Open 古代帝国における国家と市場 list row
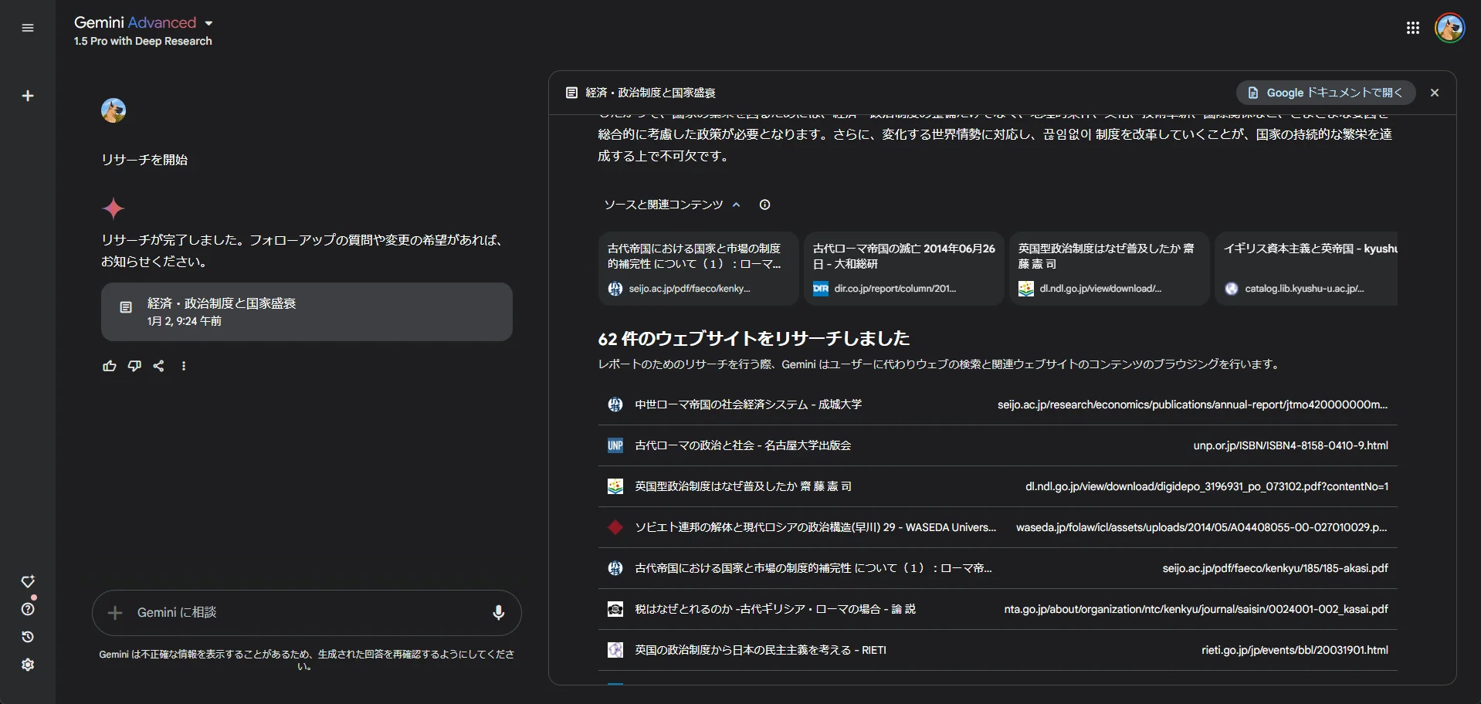This screenshot has width=1481, height=704. [x=998, y=568]
